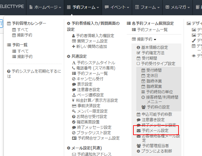Click the calendar icon beside 予約管理カレンダー
The width and height of the screenshot is (202, 156).
point(9,23)
